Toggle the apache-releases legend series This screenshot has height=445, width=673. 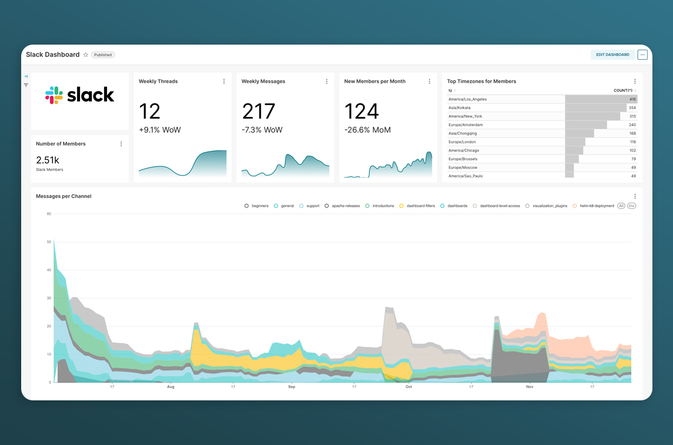click(342, 206)
